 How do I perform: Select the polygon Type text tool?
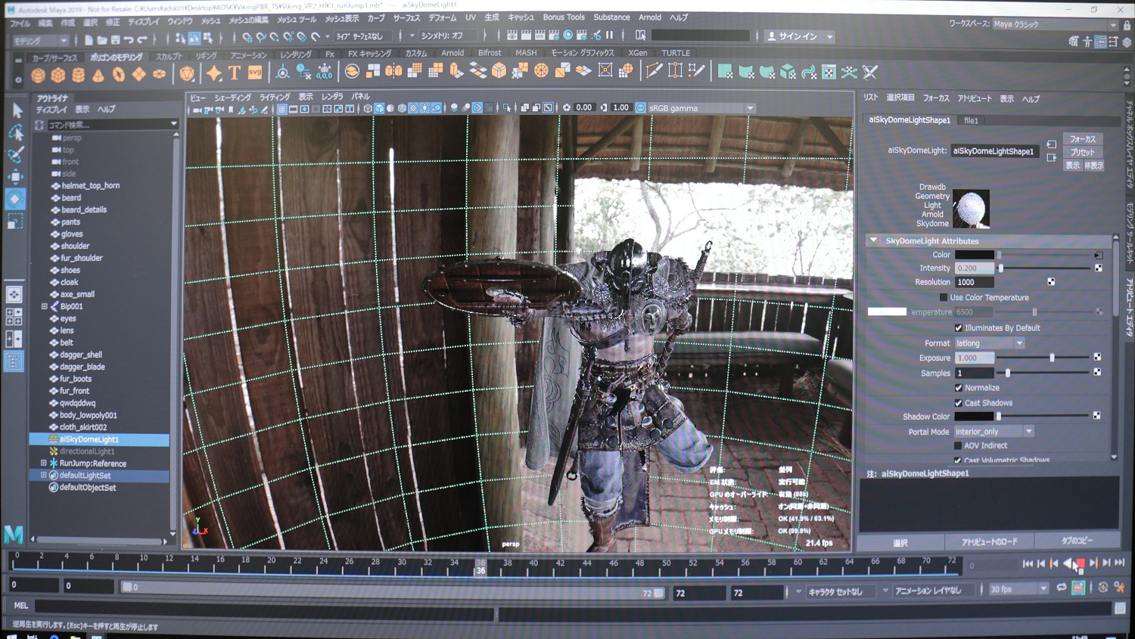click(x=235, y=73)
